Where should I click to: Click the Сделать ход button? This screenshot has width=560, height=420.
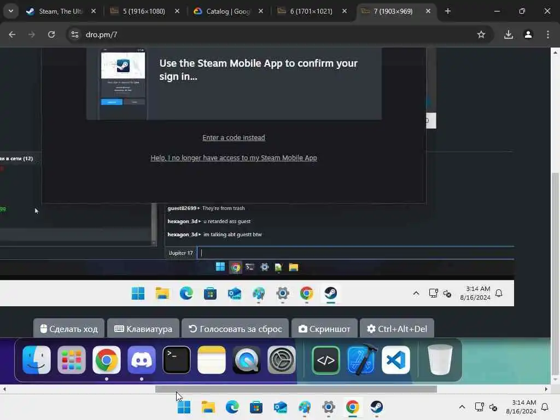(69, 329)
